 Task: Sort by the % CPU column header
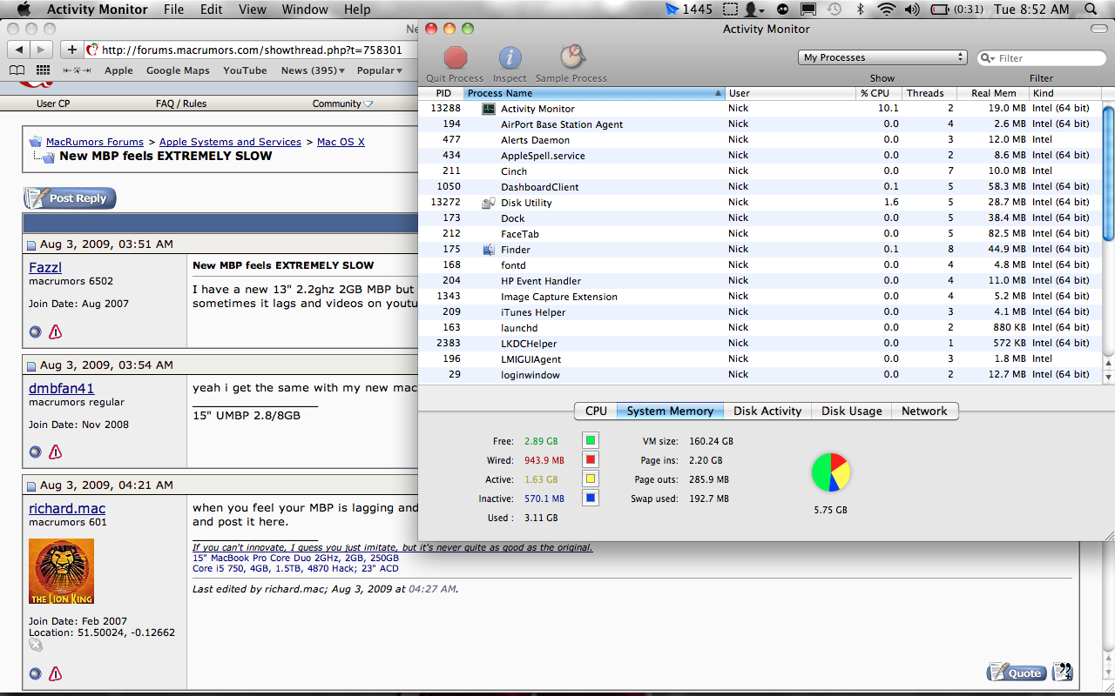878,93
